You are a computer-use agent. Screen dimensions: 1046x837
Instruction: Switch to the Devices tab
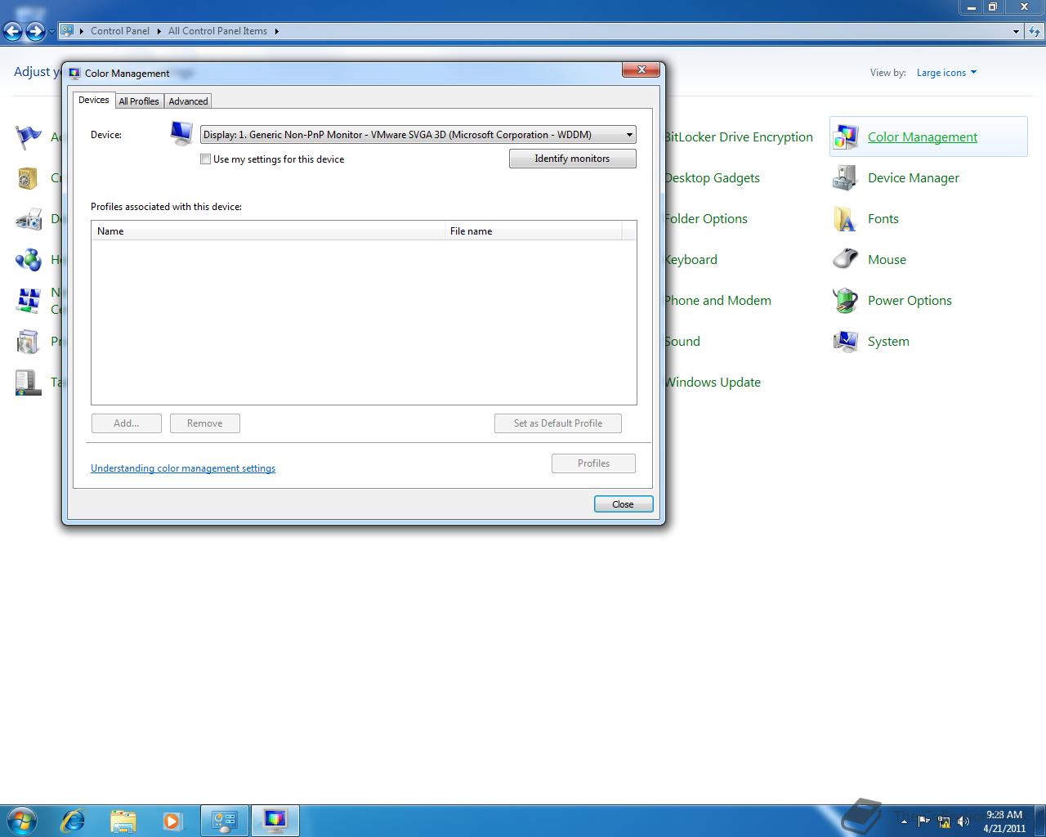click(x=93, y=100)
